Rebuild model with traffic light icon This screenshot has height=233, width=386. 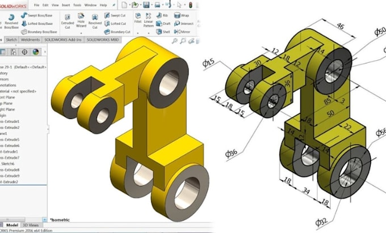[191, 5]
